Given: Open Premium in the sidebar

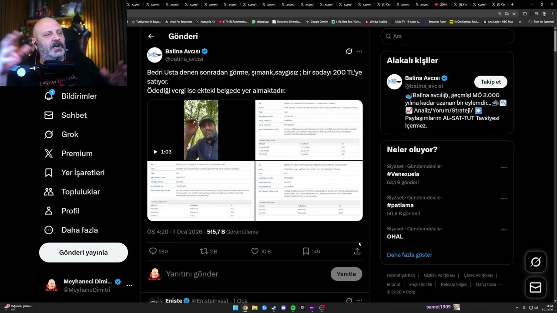Looking at the screenshot, I should (68, 153).
